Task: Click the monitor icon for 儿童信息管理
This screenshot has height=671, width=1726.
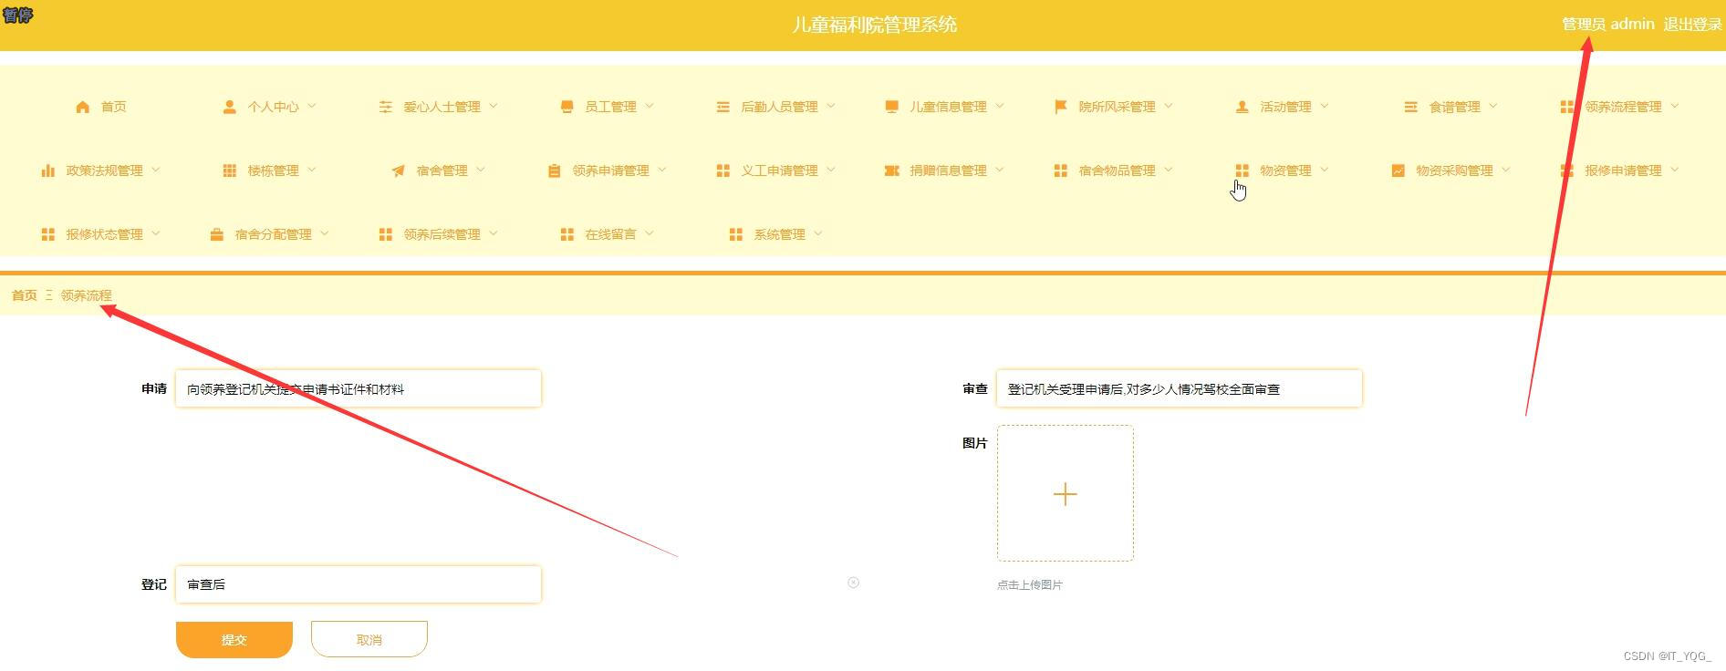Action: coord(892,107)
